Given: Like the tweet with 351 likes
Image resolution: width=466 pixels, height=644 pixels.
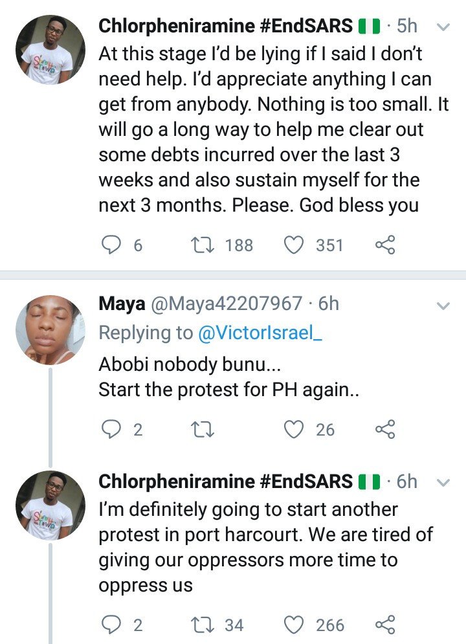Looking at the screenshot, I should (294, 245).
